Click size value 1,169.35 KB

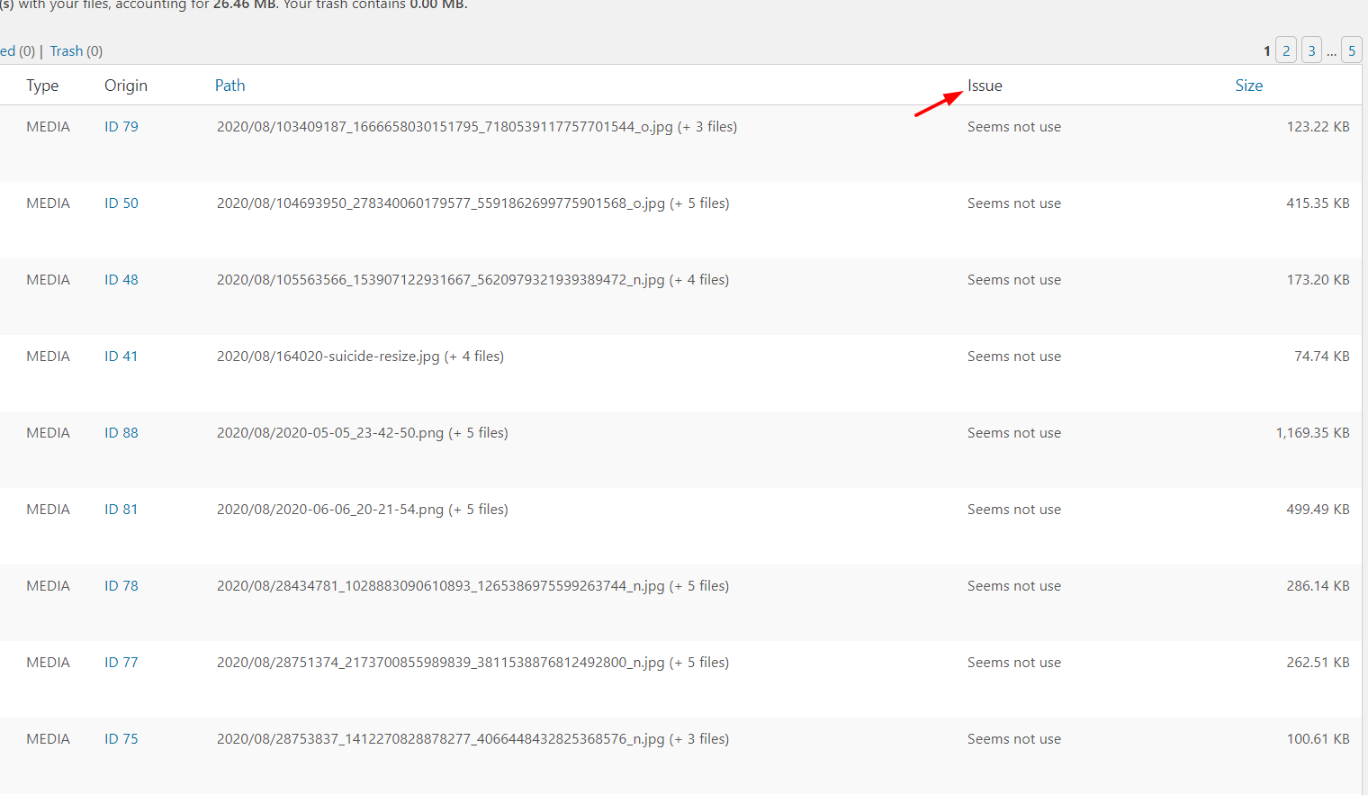pyautogui.click(x=1312, y=433)
